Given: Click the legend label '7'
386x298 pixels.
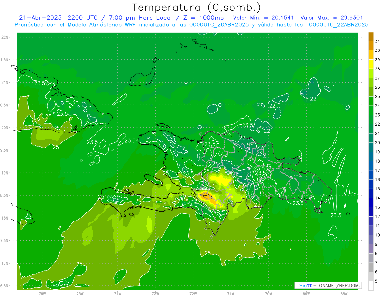Looking at the screenshot, I should point(376,263).
